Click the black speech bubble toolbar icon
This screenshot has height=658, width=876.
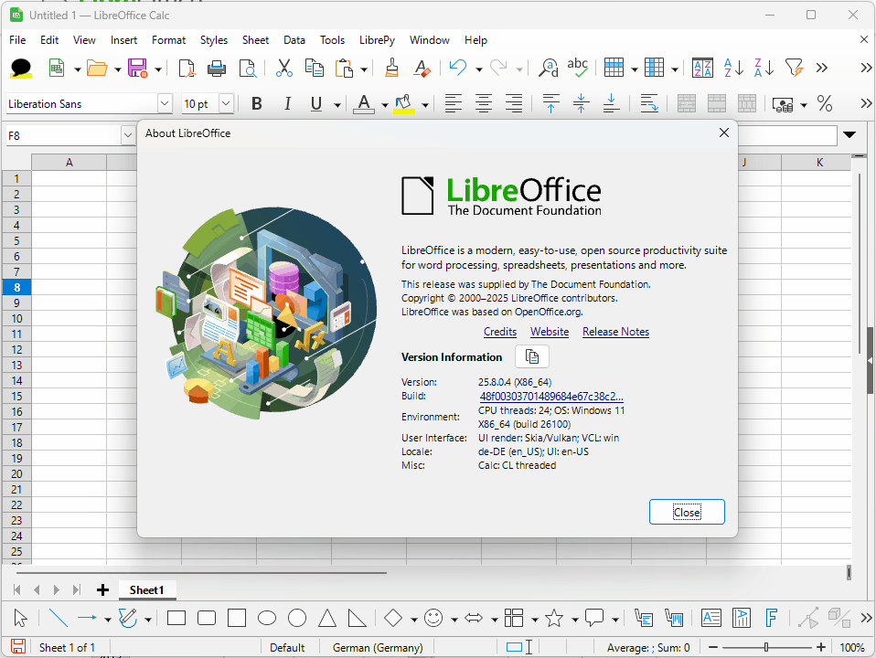coord(21,69)
